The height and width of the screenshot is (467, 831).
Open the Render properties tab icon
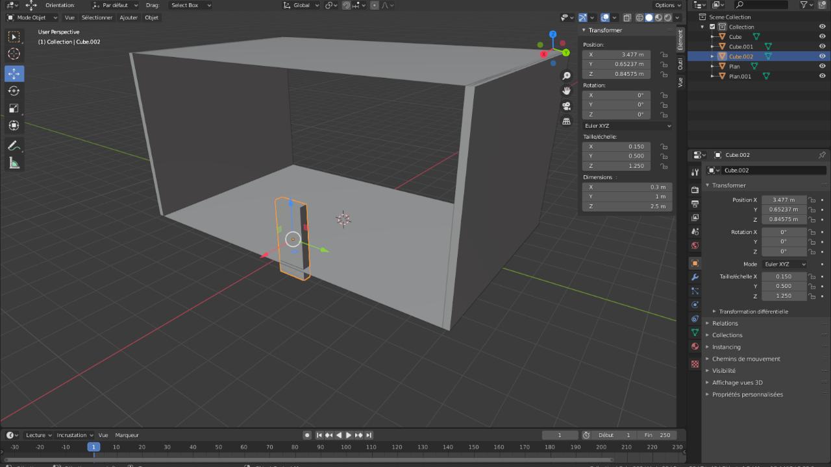(x=695, y=190)
